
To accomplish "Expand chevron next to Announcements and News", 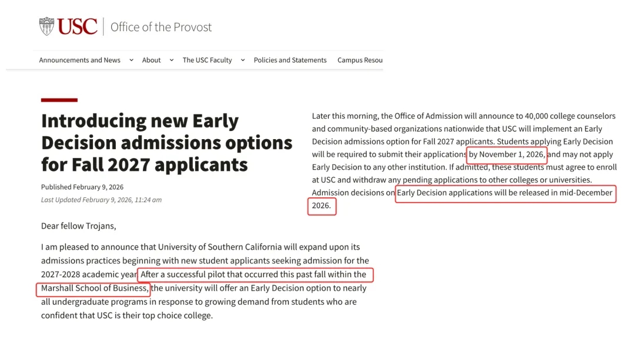I will [131, 60].
